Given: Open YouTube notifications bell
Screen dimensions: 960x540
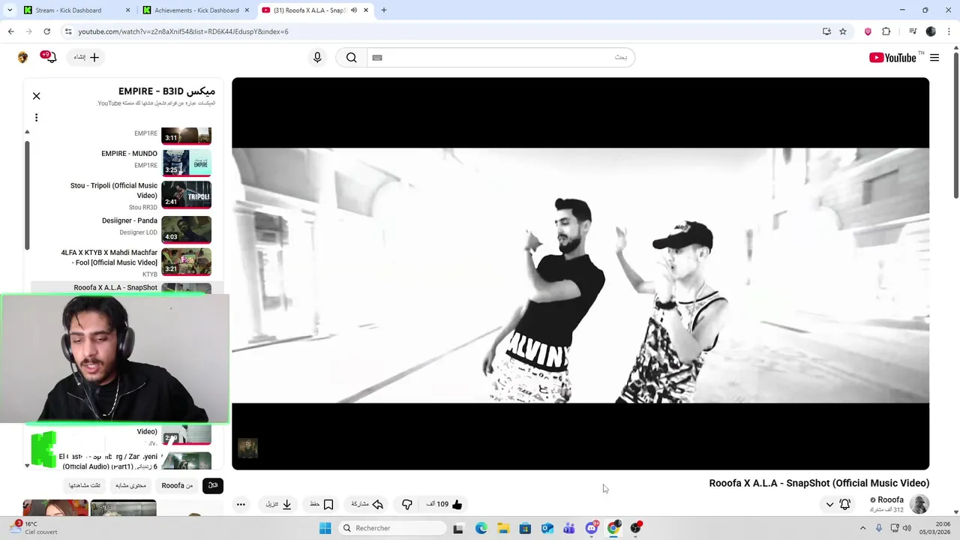Looking at the screenshot, I should coord(49,57).
